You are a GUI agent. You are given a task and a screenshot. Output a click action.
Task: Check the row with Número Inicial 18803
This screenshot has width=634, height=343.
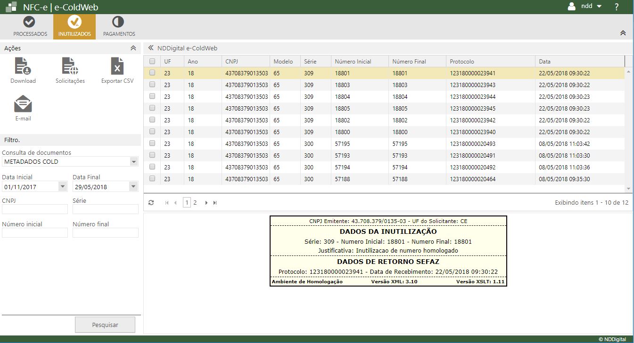coord(152,85)
